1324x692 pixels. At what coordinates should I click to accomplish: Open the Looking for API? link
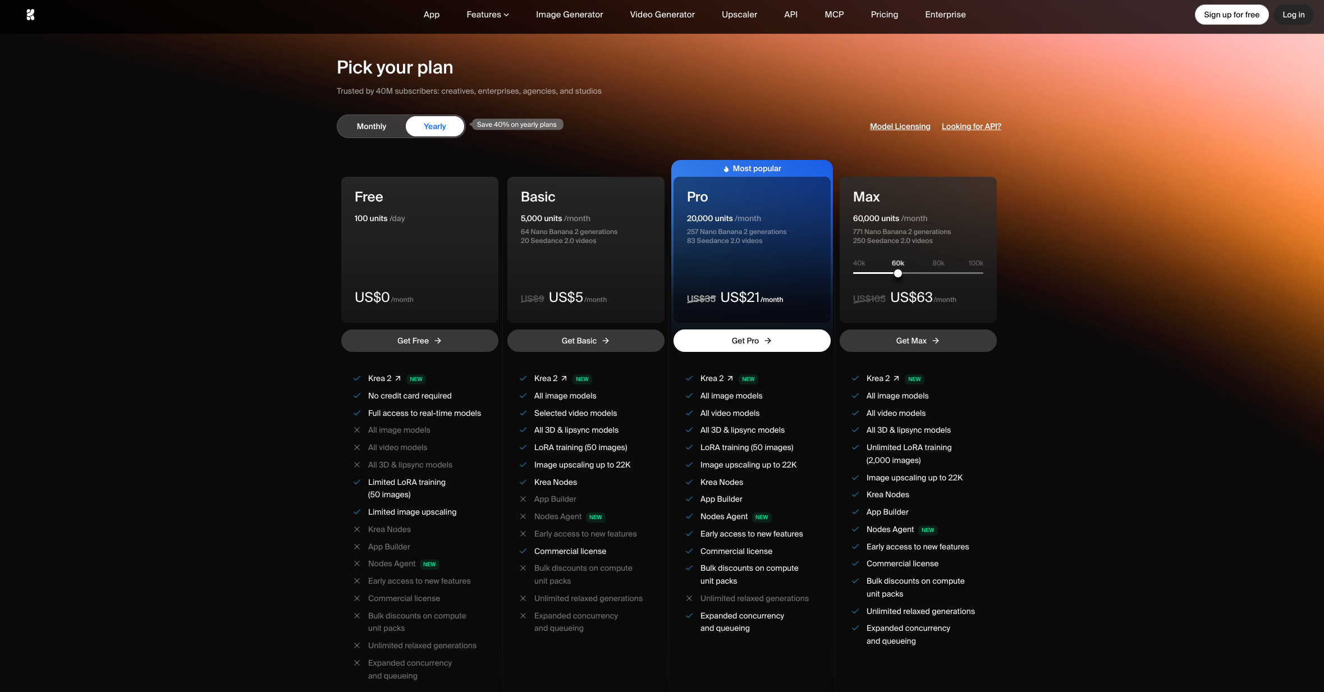tap(972, 126)
